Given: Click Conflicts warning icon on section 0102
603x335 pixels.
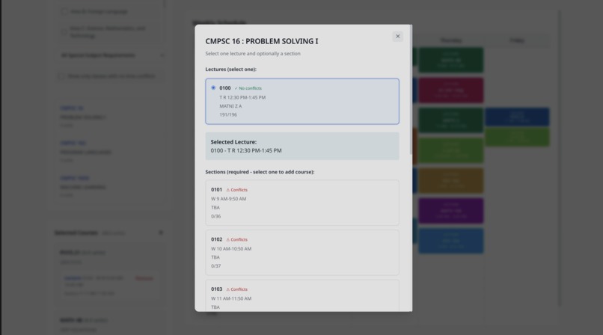Looking at the screenshot, I should [x=227, y=240].
